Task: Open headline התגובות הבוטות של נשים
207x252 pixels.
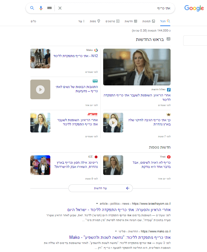Action: click(x=77, y=89)
